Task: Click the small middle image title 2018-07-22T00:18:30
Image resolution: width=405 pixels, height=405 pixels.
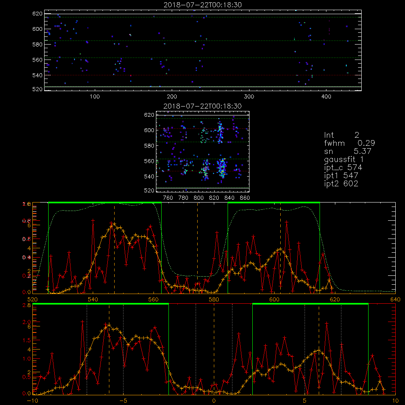Action: point(203,106)
